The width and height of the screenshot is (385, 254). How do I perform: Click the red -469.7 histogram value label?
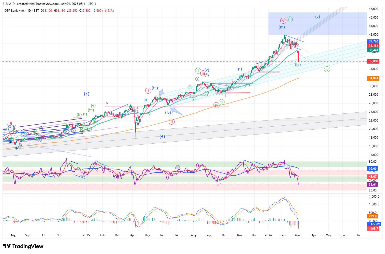(x=373, y=229)
